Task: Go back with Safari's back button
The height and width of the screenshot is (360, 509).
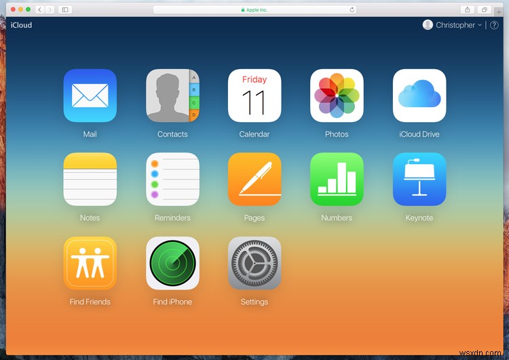Action: 39,9
